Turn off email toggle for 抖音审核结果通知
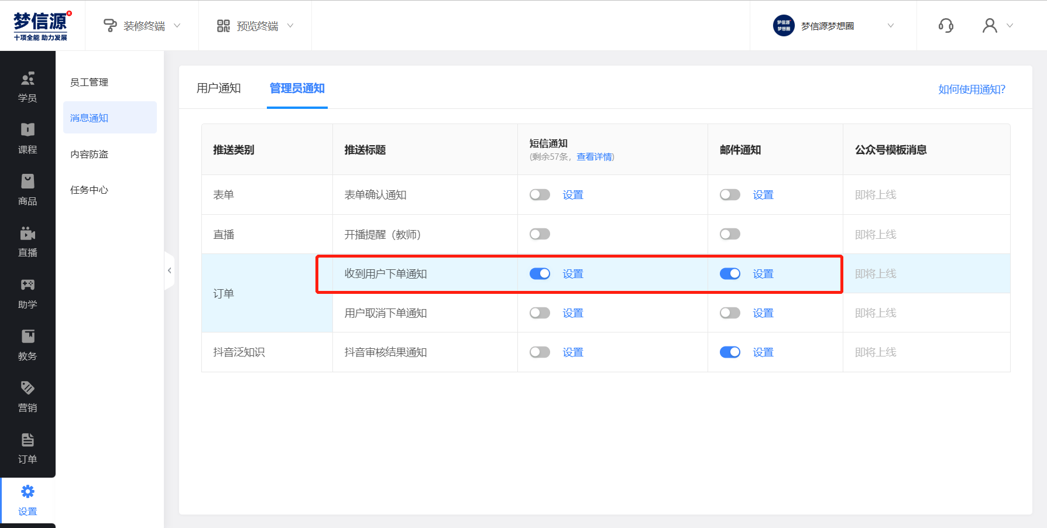This screenshot has width=1047, height=528. (x=730, y=352)
